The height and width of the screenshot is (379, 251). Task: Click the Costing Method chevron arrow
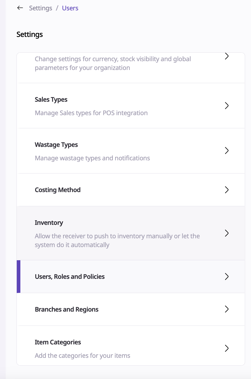227,190
